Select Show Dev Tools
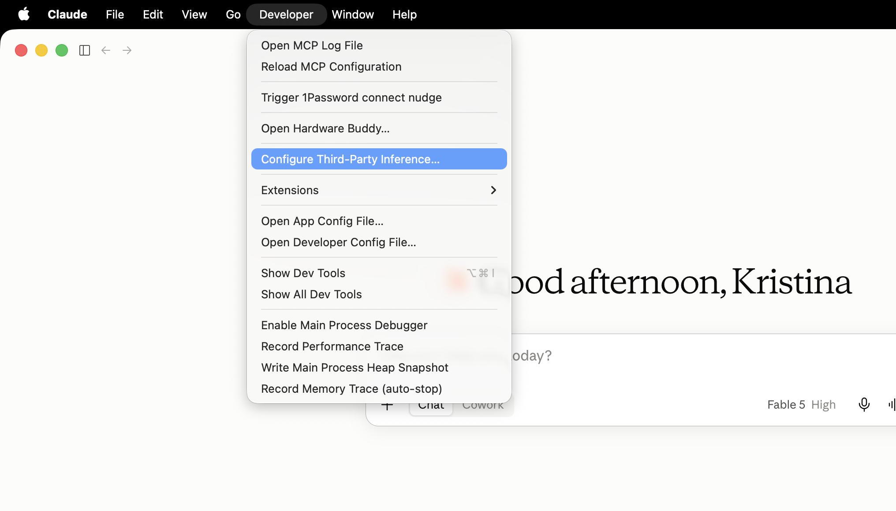The height and width of the screenshot is (511, 896). tap(379, 273)
